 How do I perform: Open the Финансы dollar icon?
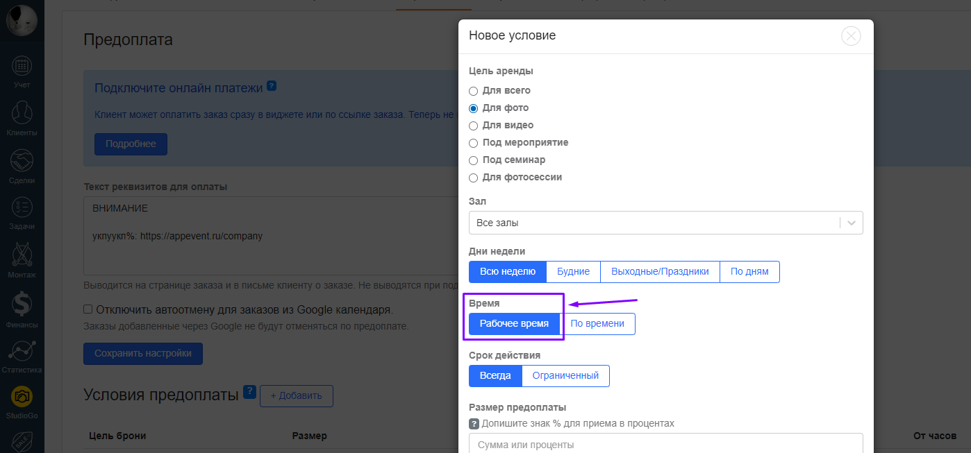pos(22,304)
